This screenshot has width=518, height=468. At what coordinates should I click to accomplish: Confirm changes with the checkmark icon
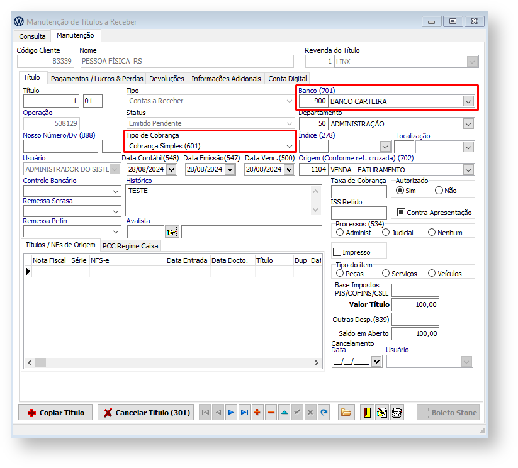tap(297, 412)
